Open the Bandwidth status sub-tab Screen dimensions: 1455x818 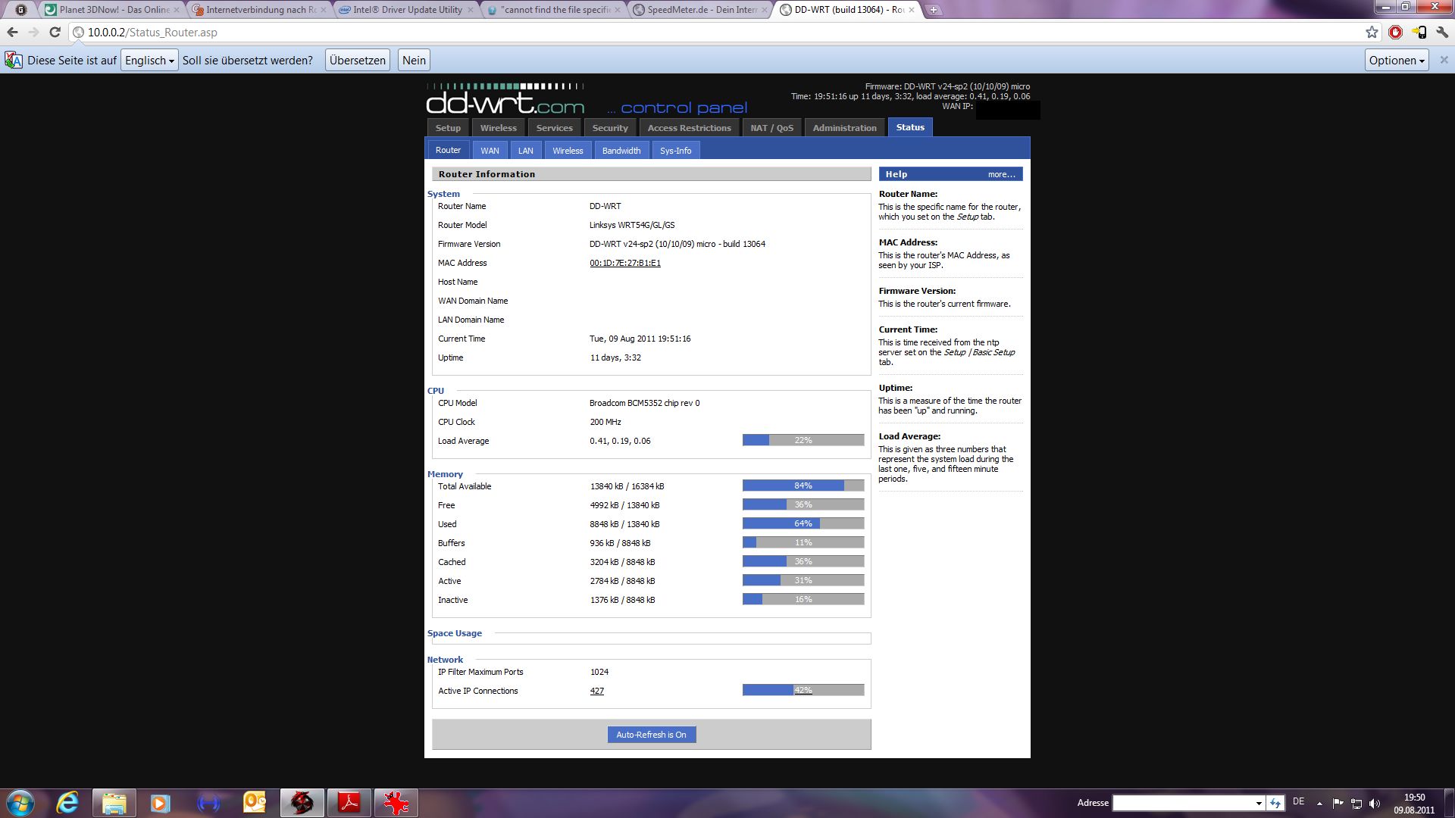click(x=621, y=151)
